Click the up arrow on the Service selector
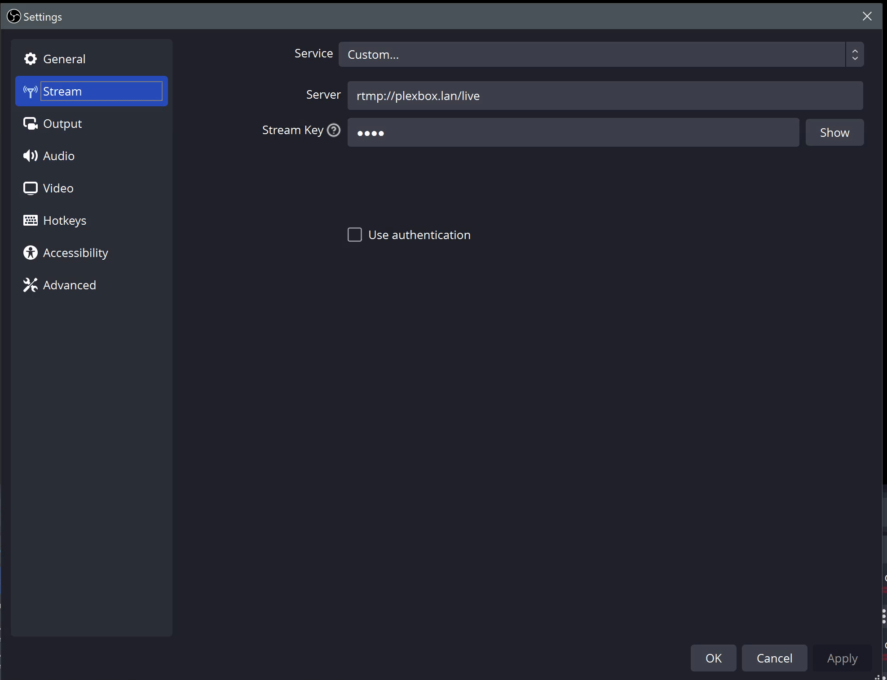 [x=855, y=50]
